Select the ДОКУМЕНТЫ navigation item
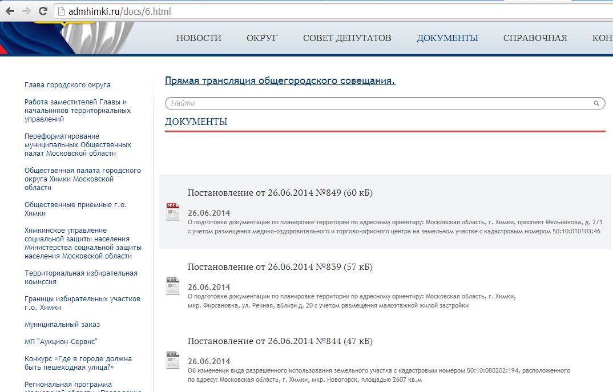This screenshot has height=392, width=613. pos(447,38)
